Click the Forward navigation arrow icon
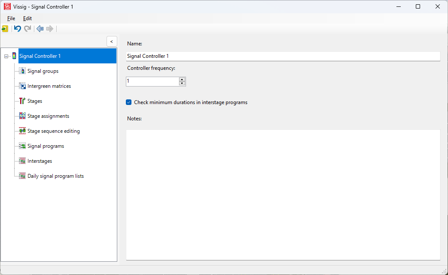The image size is (448, 275). (x=50, y=29)
